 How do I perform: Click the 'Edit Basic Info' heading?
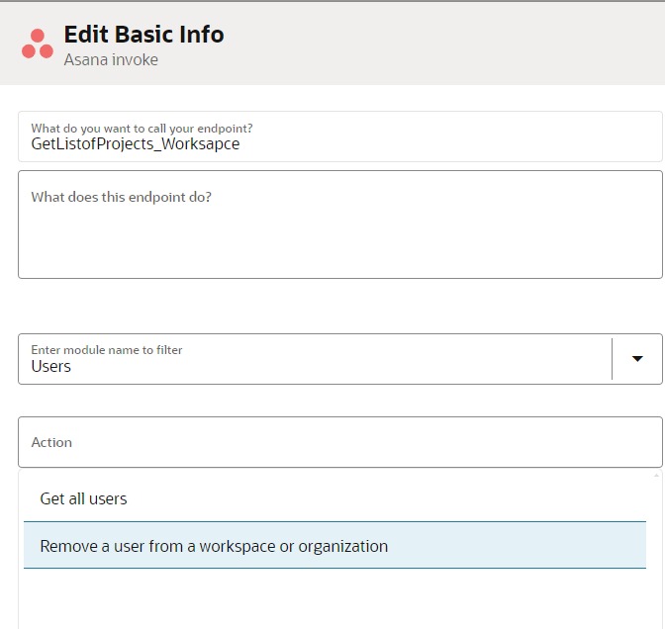143,35
